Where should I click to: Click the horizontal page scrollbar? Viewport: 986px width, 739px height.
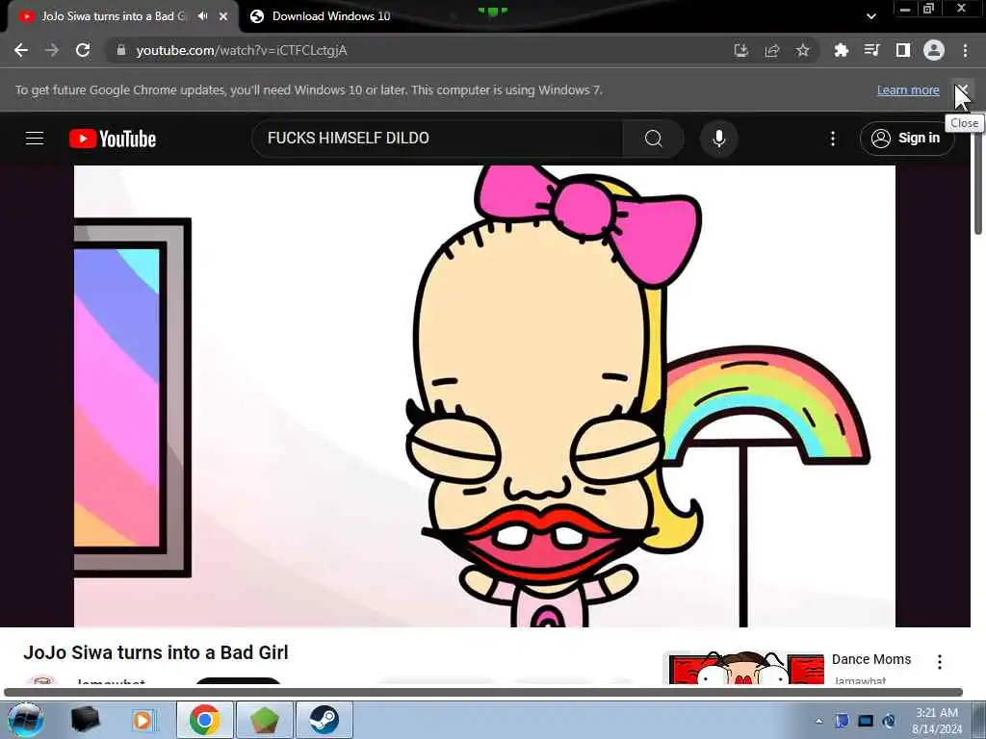click(x=483, y=693)
